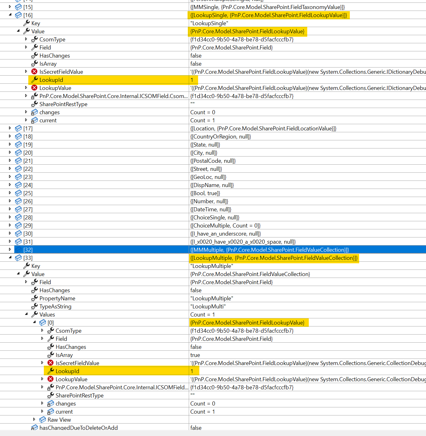The image size is (426, 436).
Task: Click the wrench property icon beside LookupId
Action: click(x=34, y=80)
